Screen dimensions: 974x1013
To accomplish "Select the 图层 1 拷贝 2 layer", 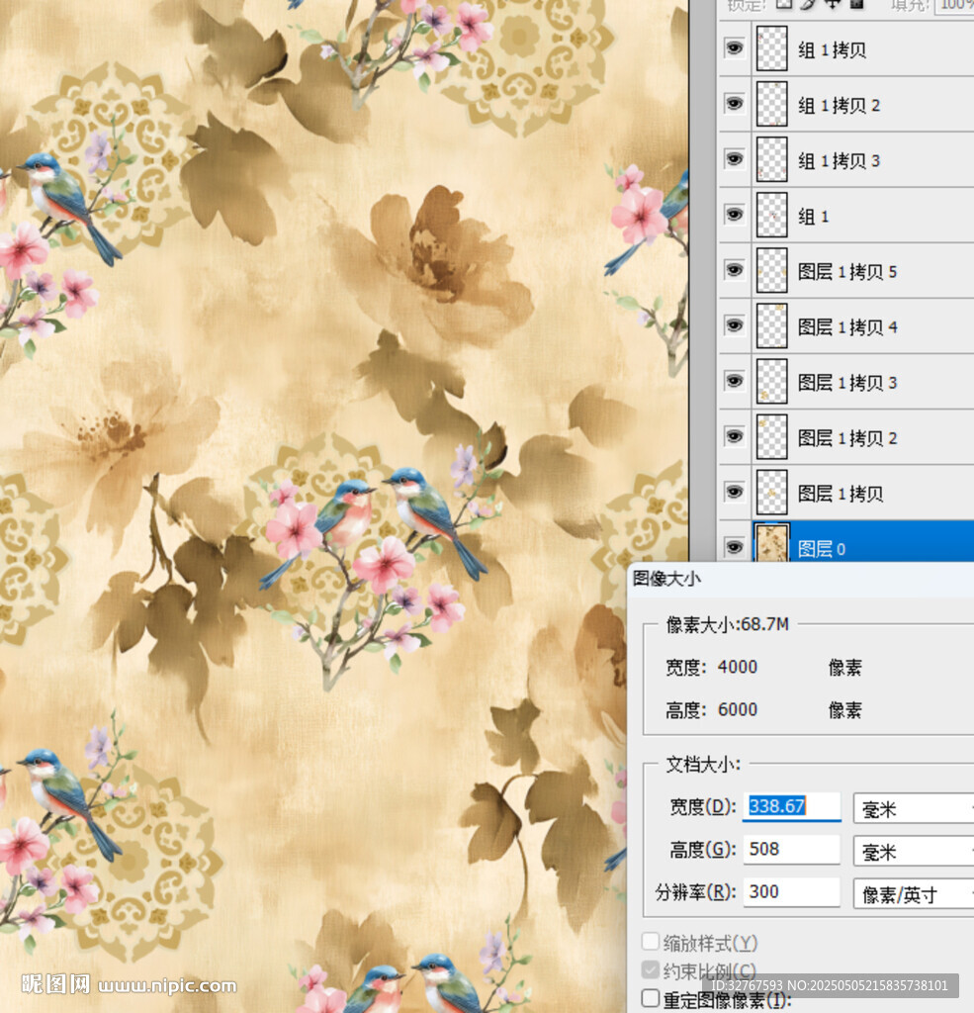I will 847,437.
